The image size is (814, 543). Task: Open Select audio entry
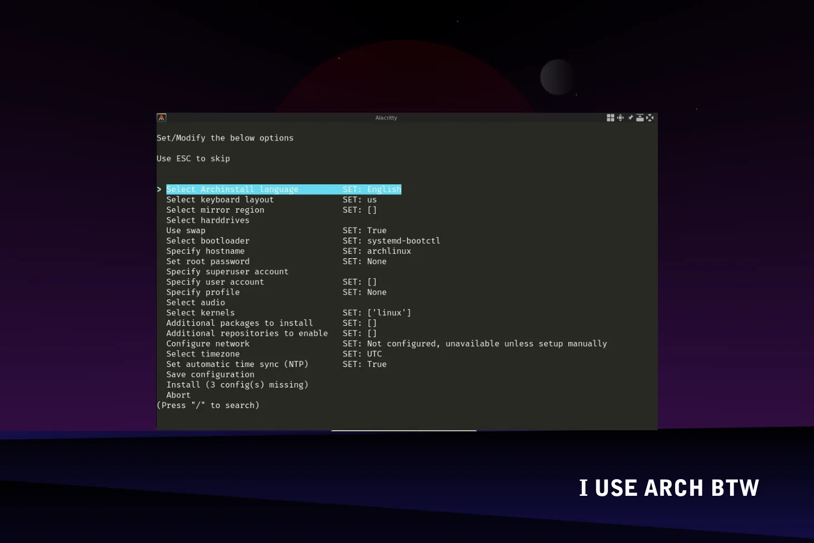click(x=196, y=303)
